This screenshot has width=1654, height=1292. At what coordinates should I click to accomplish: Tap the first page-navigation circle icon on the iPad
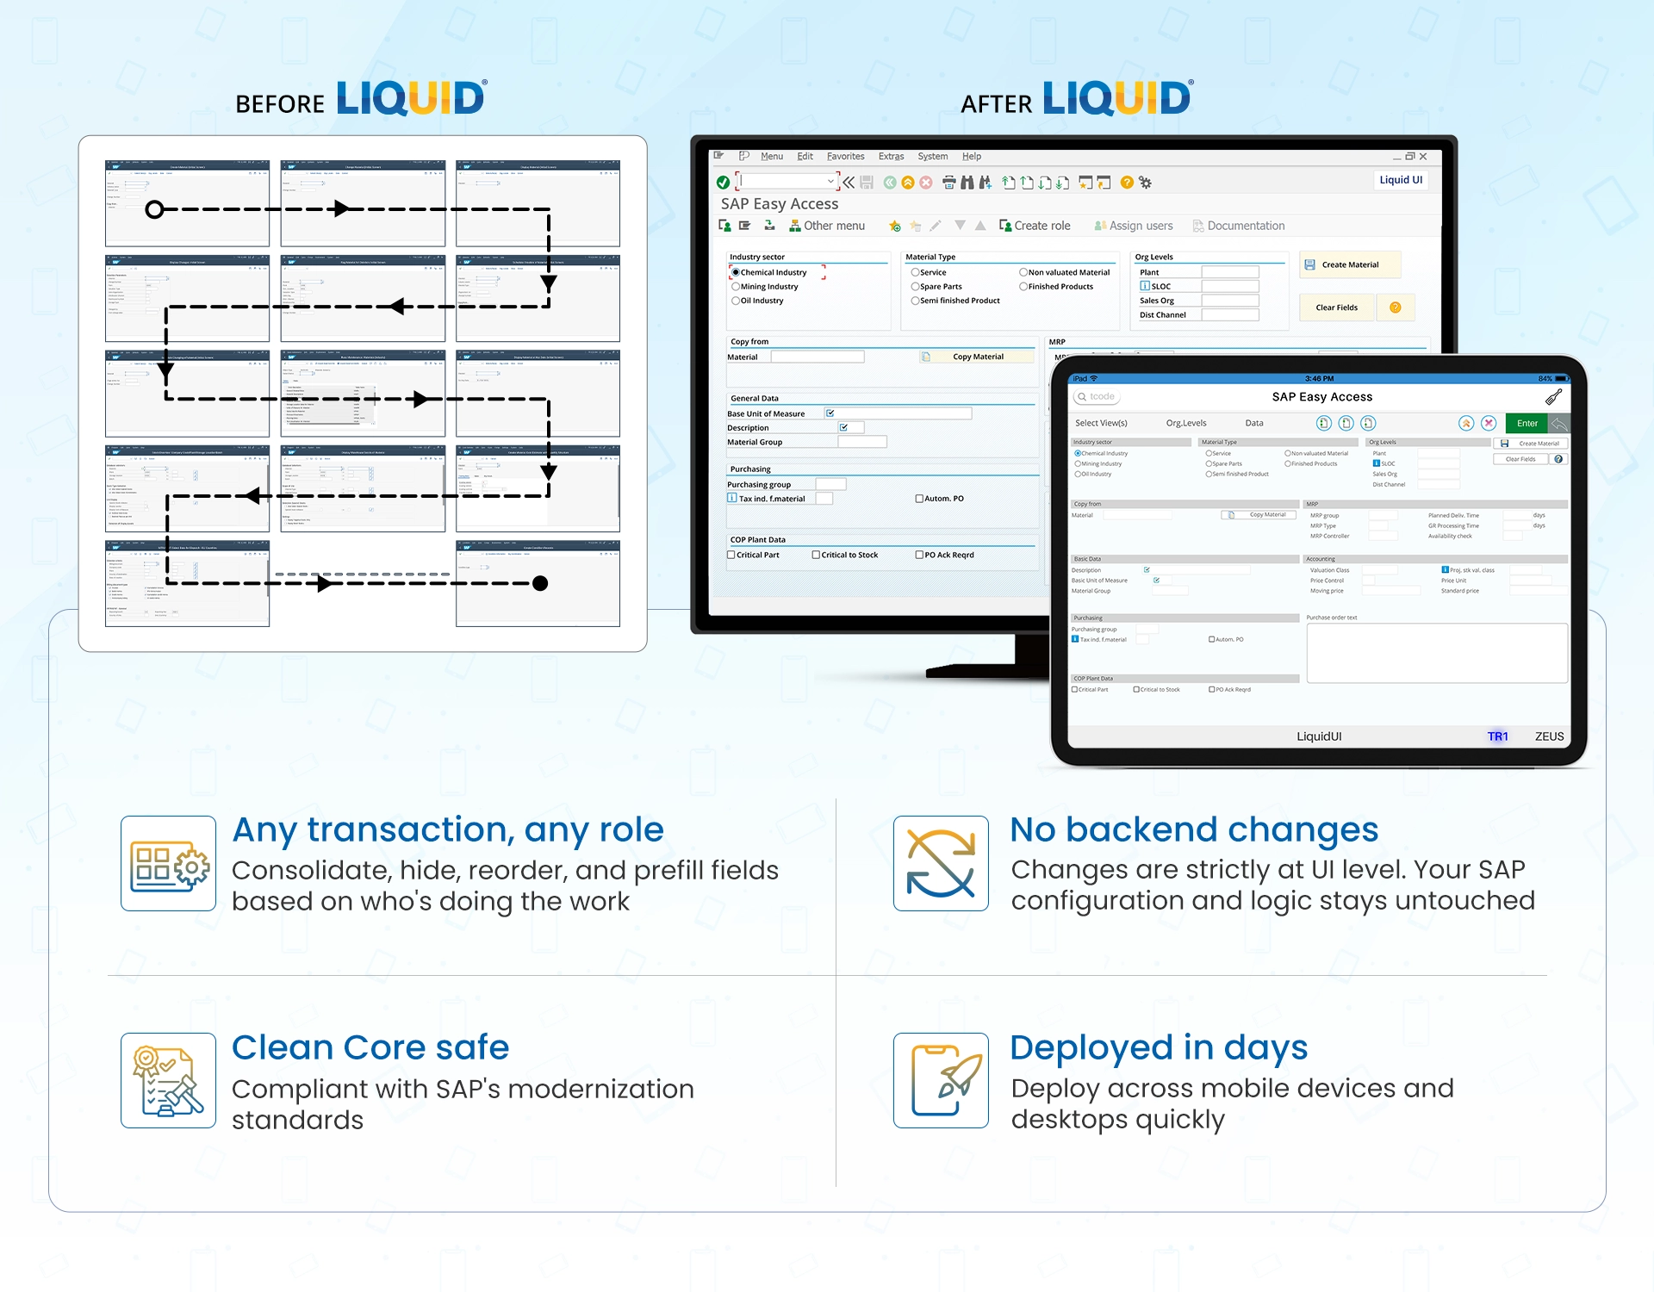(1324, 423)
